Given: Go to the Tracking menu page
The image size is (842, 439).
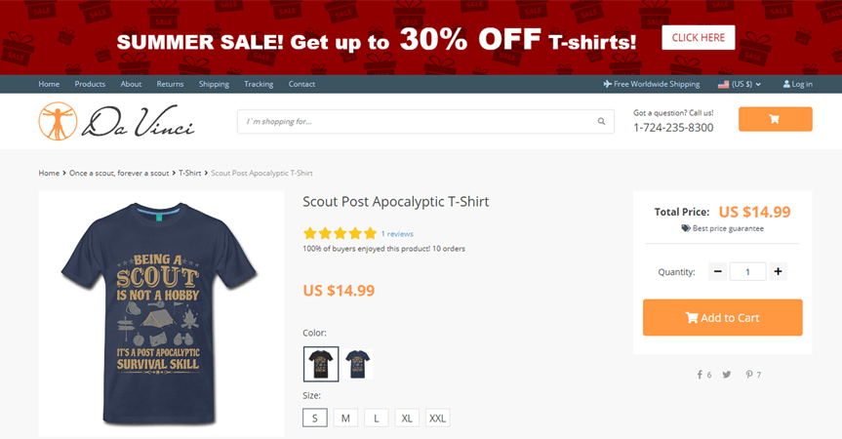Looking at the screenshot, I should [259, 84].
